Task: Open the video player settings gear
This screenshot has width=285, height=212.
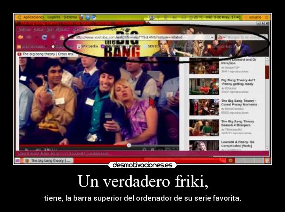Action: (x=144, y=149)
